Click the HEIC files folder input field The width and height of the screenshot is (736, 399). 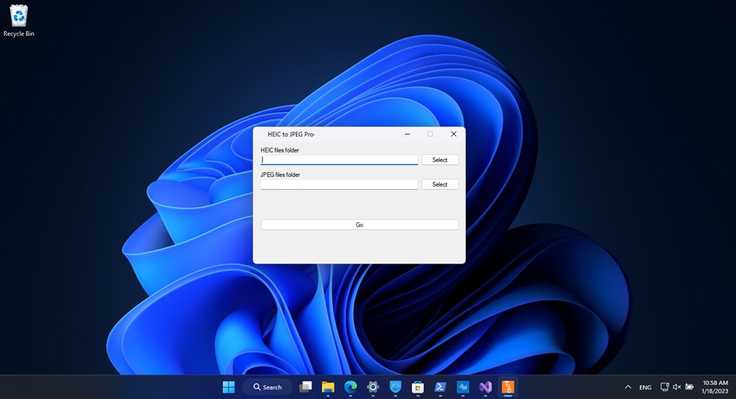pyautogui.click(x=339, y=160)
